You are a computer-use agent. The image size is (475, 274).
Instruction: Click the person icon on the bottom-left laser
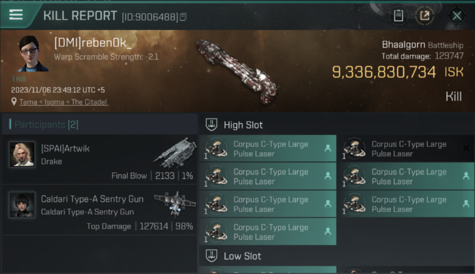coord(328,231)
